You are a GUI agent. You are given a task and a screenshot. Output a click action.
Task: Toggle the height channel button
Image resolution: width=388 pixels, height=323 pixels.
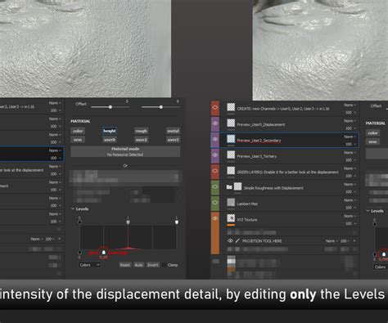[x=110, y=131]
